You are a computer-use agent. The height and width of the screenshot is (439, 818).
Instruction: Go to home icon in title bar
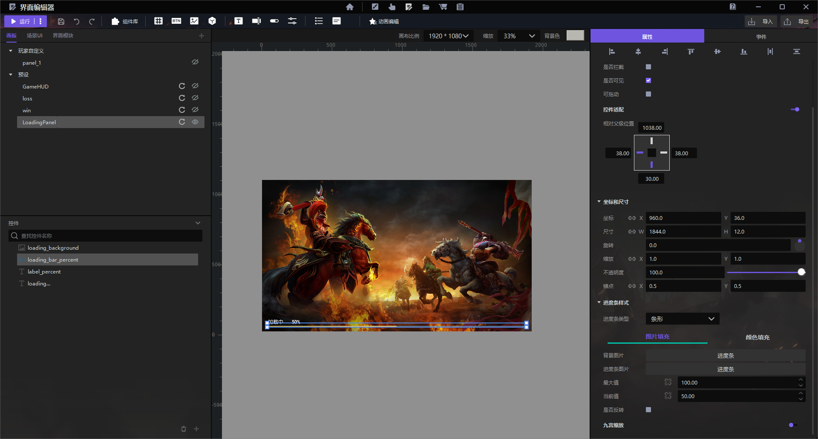350,7
